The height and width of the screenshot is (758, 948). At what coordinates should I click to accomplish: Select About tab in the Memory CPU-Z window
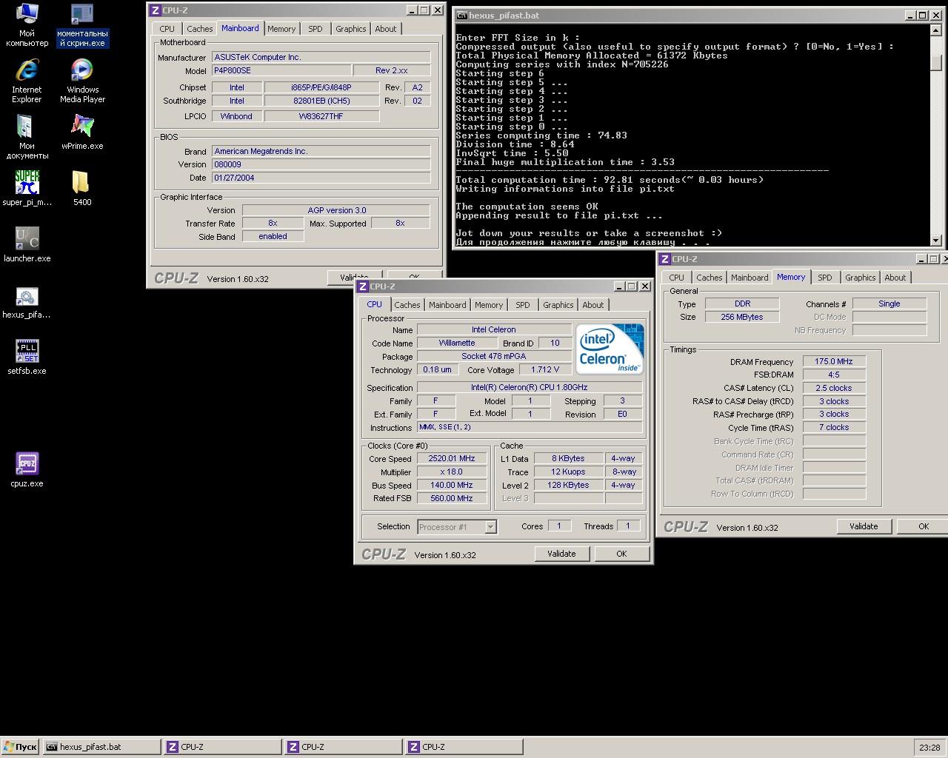[x=895, y=278]
